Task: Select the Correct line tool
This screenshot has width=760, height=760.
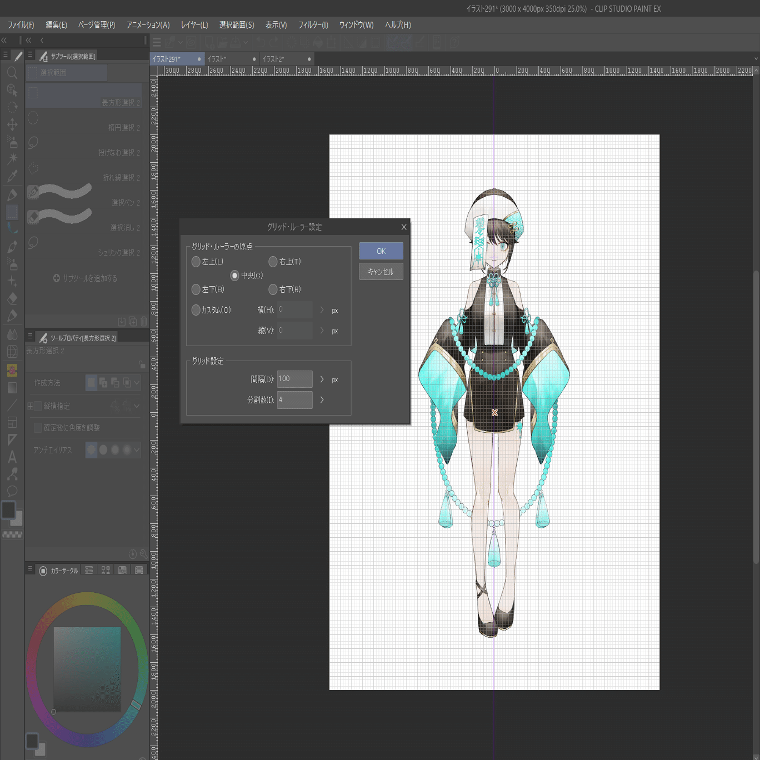Action: click(x=12, y=474)
